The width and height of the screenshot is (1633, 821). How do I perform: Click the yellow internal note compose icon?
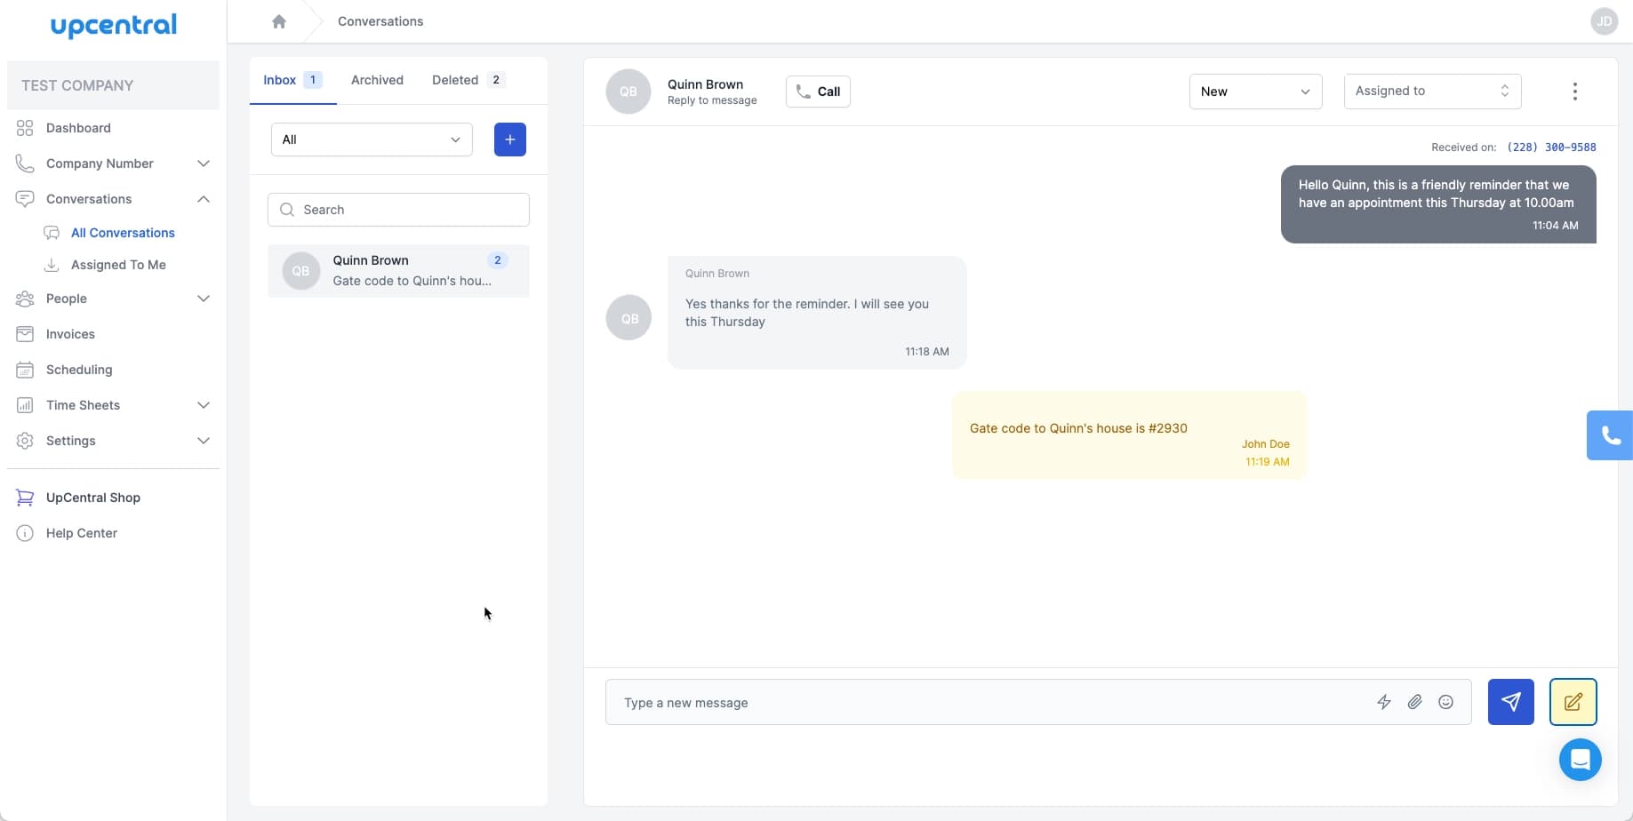1573,701
